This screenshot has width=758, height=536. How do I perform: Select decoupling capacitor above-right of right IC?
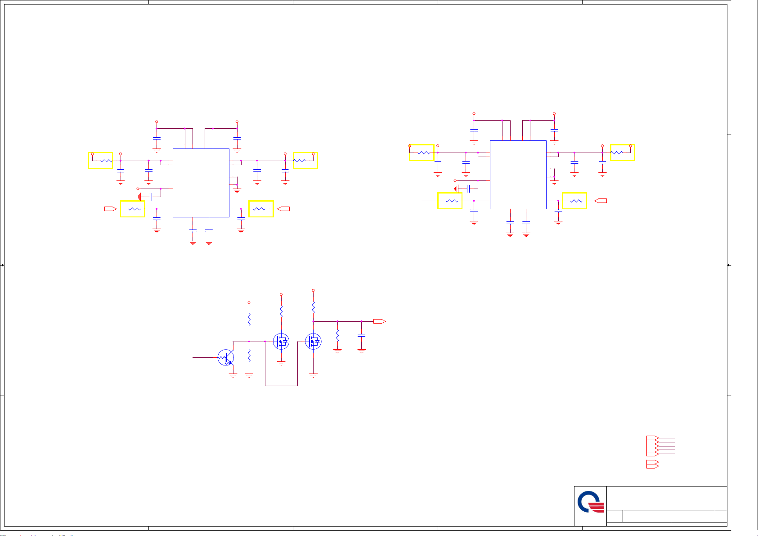(x=554, y=130)
